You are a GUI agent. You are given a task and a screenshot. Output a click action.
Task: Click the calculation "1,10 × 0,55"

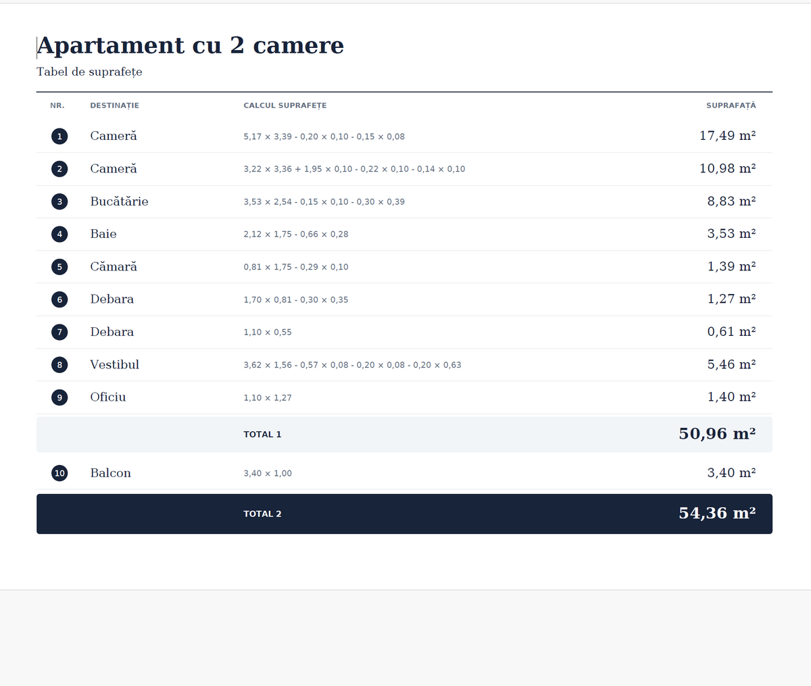(x=268, y=333)
